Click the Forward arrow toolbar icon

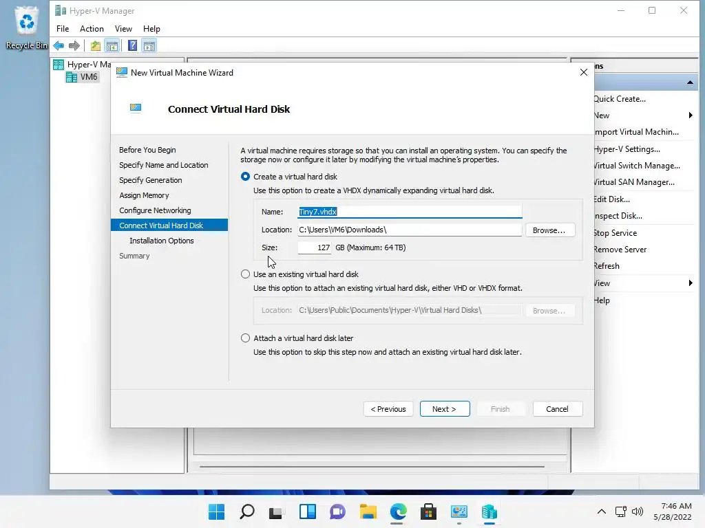(x=74, y=45)
